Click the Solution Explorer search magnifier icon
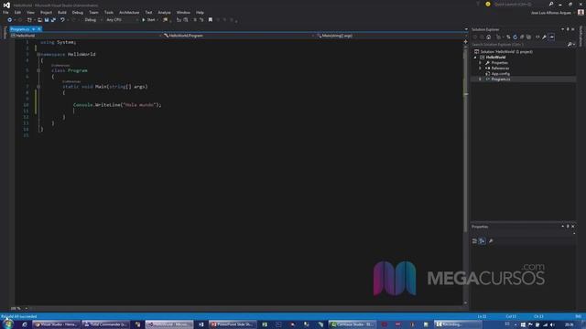 pyautogui.click(x=570, y=45)
